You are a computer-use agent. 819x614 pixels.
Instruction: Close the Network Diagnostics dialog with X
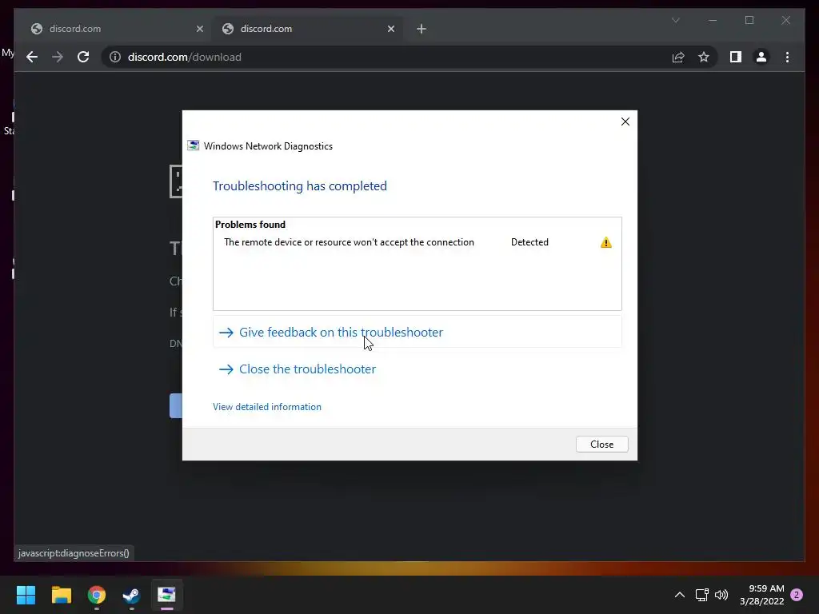[625, 122]
